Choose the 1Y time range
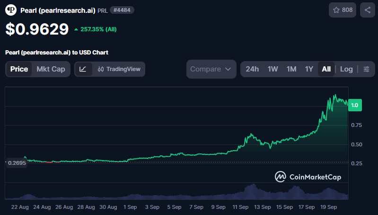 click(309, 69)
